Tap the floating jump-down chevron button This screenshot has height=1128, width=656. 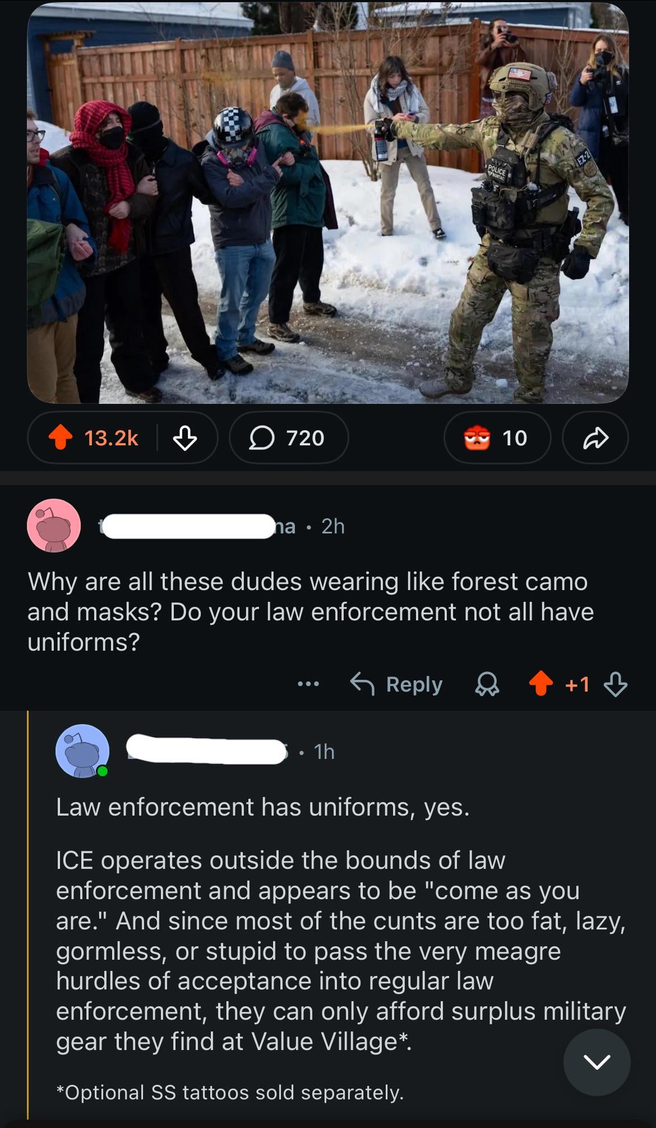597,1062
